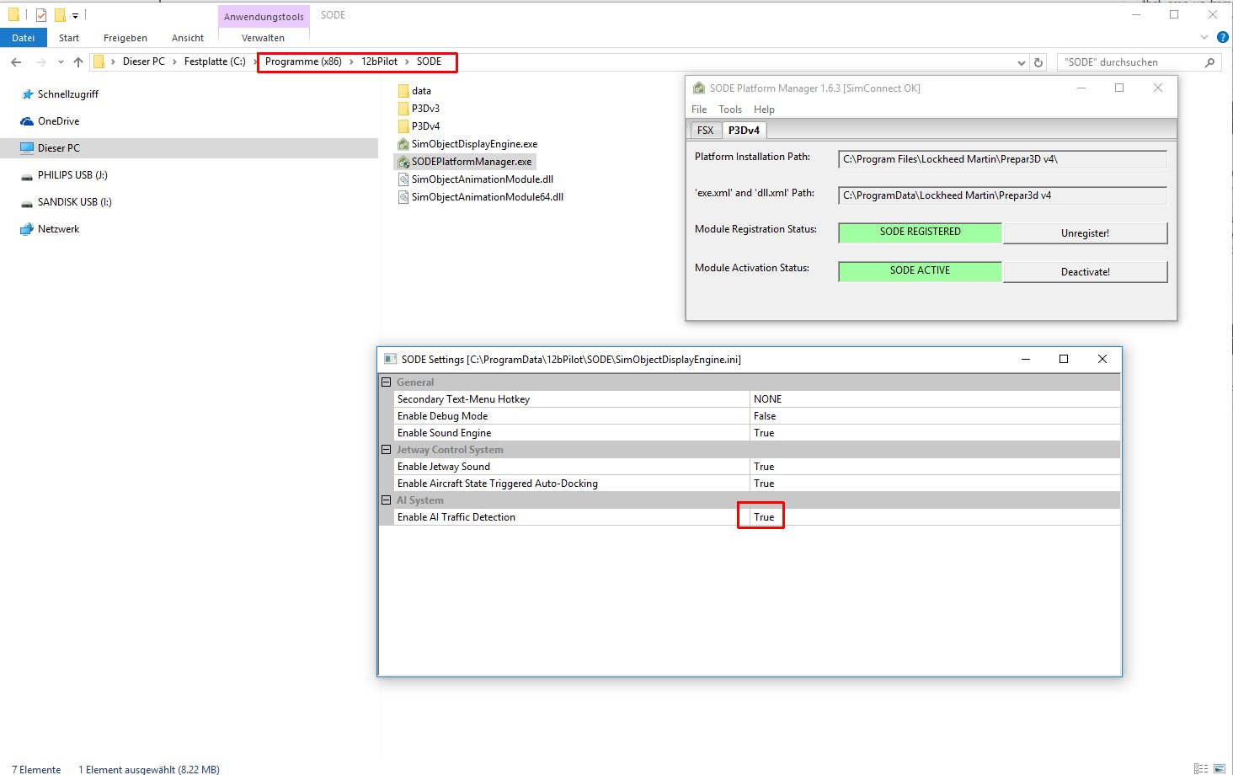
Task: Click the Platform Installation Path field
Action: [x=1002, y=159]
